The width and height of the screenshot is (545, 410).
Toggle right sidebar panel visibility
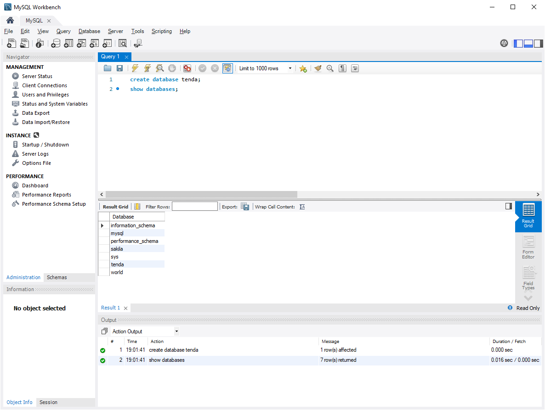click(539, 44)
